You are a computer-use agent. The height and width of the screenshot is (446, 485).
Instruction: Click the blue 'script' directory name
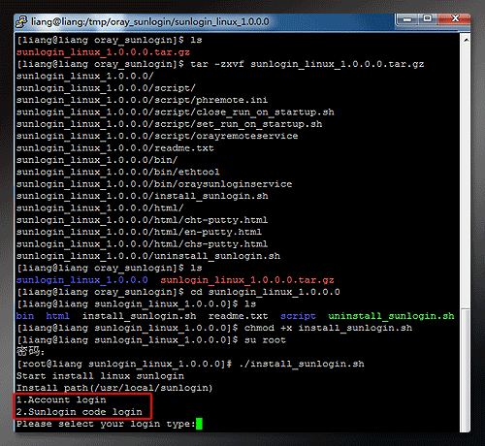click(x=298, y=316)
